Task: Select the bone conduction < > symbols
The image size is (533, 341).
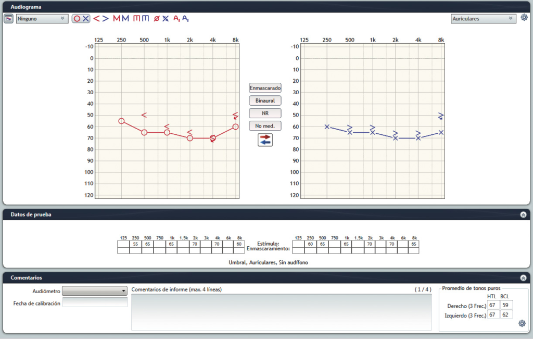Action: pos(101,19)
